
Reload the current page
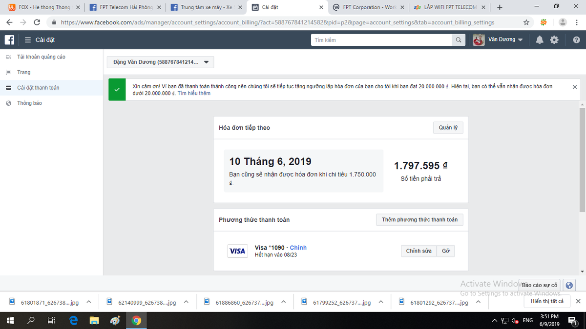[37, 22]
